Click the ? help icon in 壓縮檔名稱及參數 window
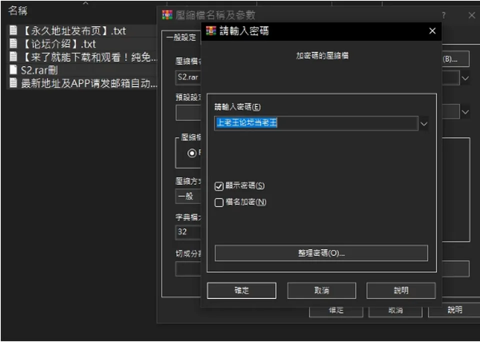The height and width of the screenshot is (342, 480). (444, 15)
